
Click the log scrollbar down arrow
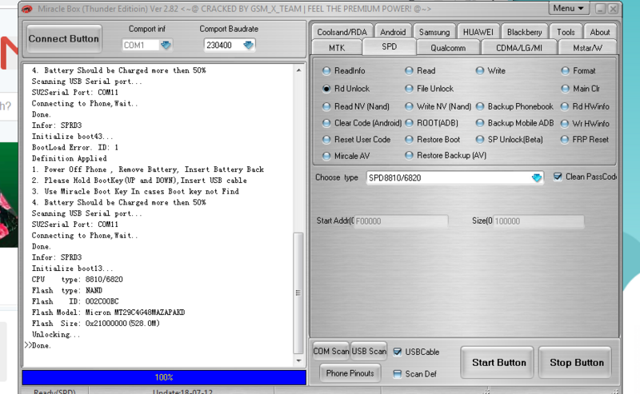point(298,360)
